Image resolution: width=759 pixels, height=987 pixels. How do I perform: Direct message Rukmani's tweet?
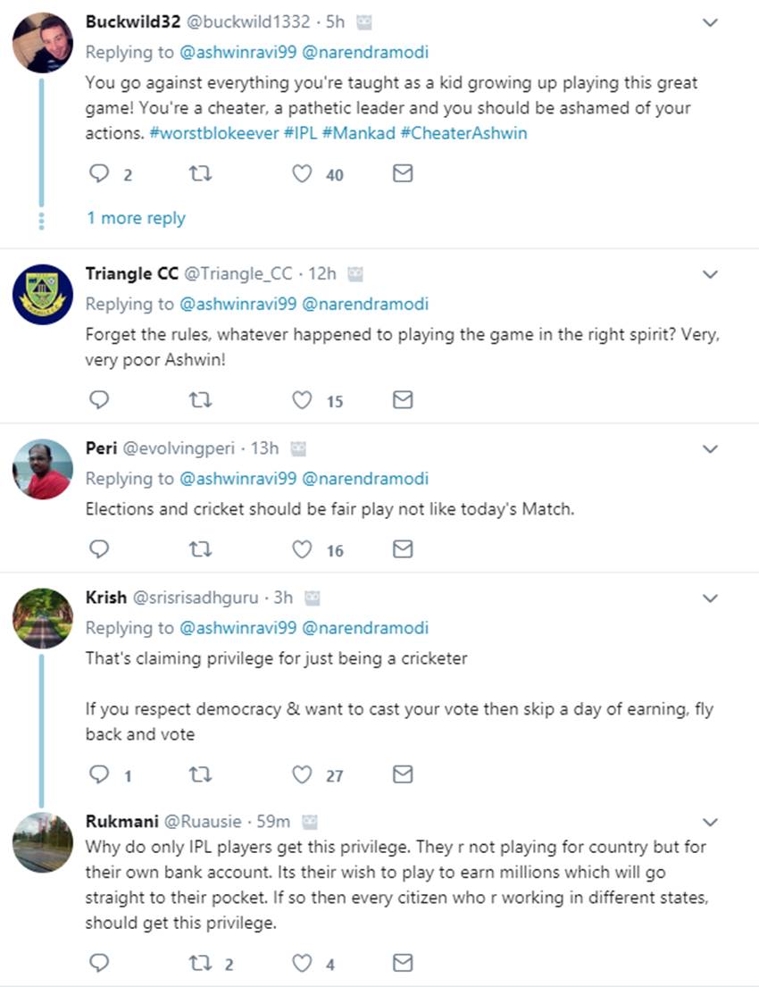click(403, 962)
